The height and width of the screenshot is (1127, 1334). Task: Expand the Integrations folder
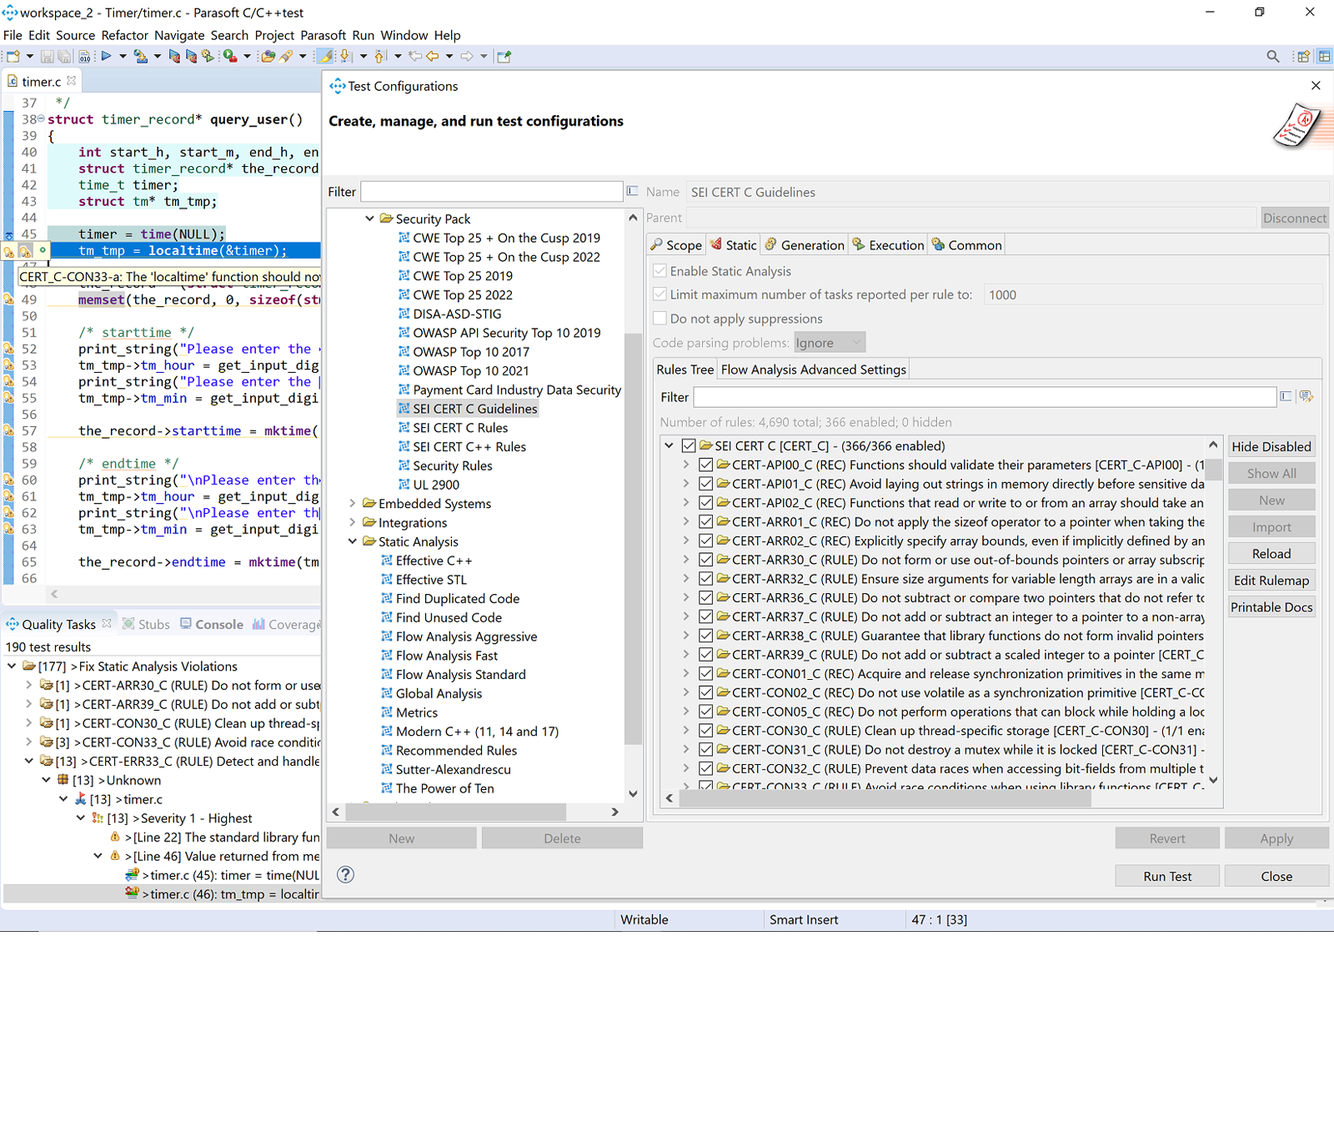pos(352,522)
